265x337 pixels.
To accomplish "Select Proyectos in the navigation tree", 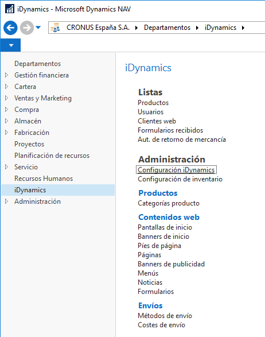I will (x=29, y=144).
